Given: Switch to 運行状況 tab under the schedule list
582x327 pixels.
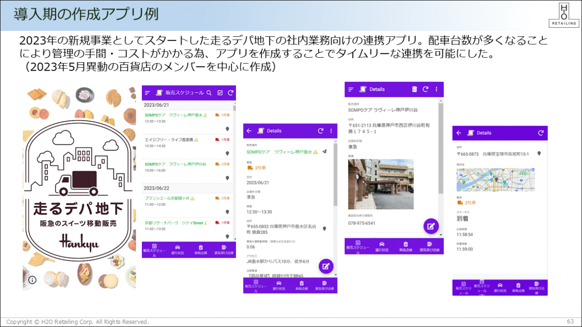Looking at the screenshot, I should (177, 249).
